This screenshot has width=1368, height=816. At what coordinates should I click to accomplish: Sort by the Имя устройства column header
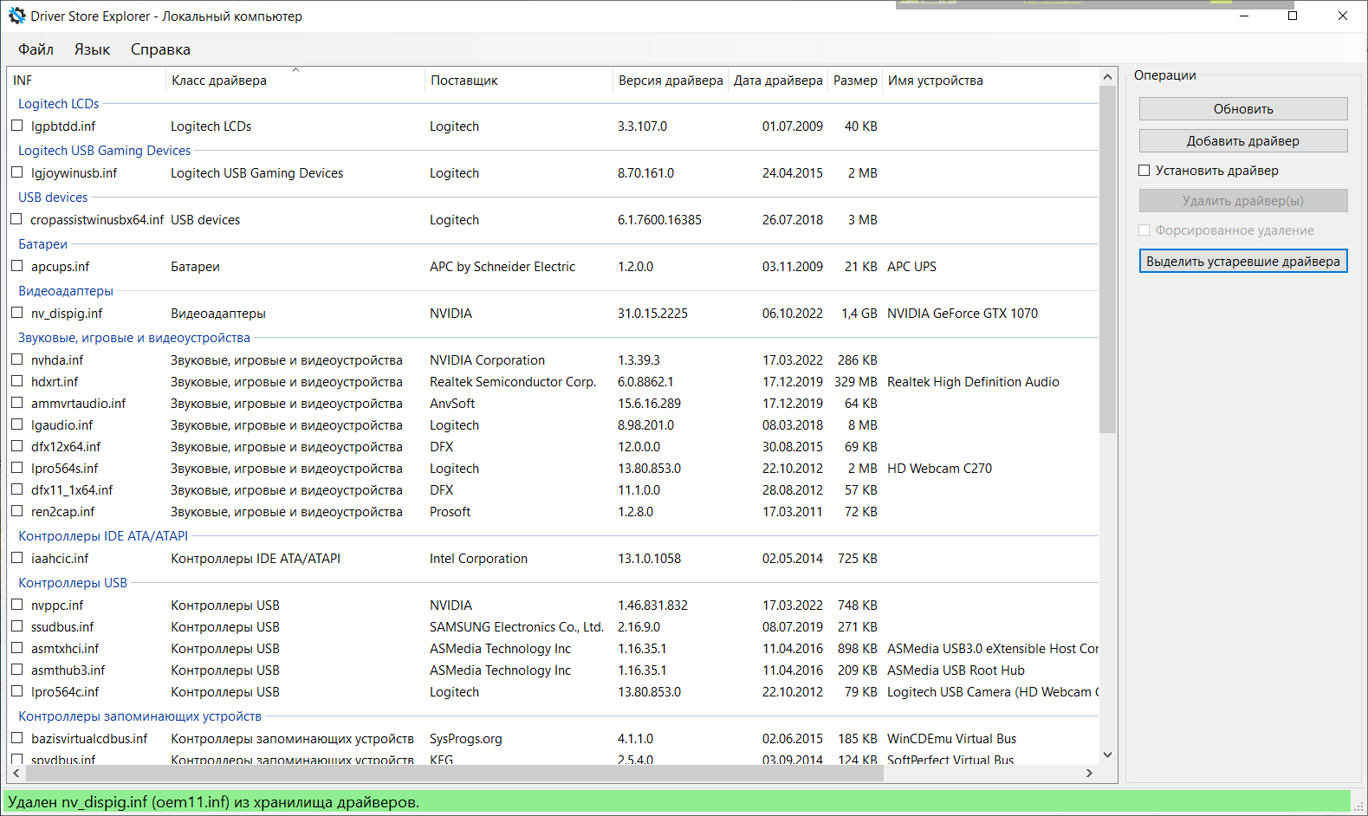990,81
